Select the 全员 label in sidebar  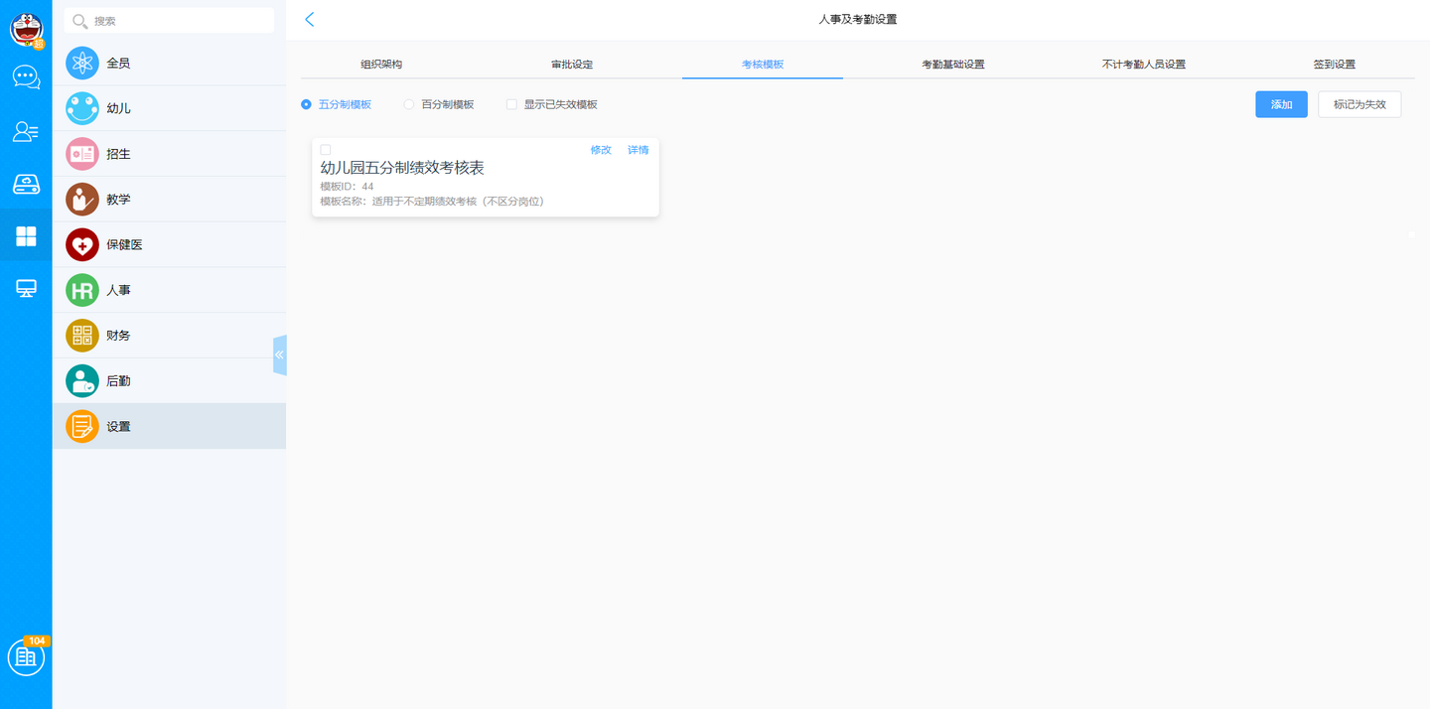click(x=118, y=63)
